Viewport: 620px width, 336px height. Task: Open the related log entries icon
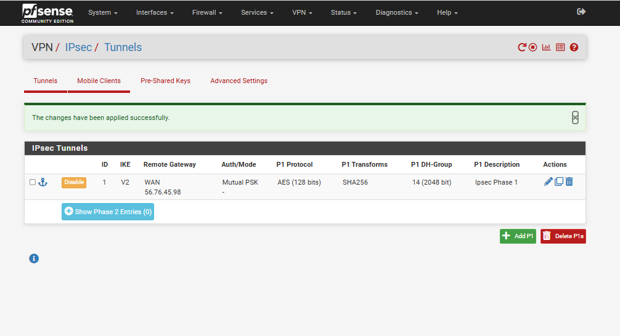click(560, 47)
